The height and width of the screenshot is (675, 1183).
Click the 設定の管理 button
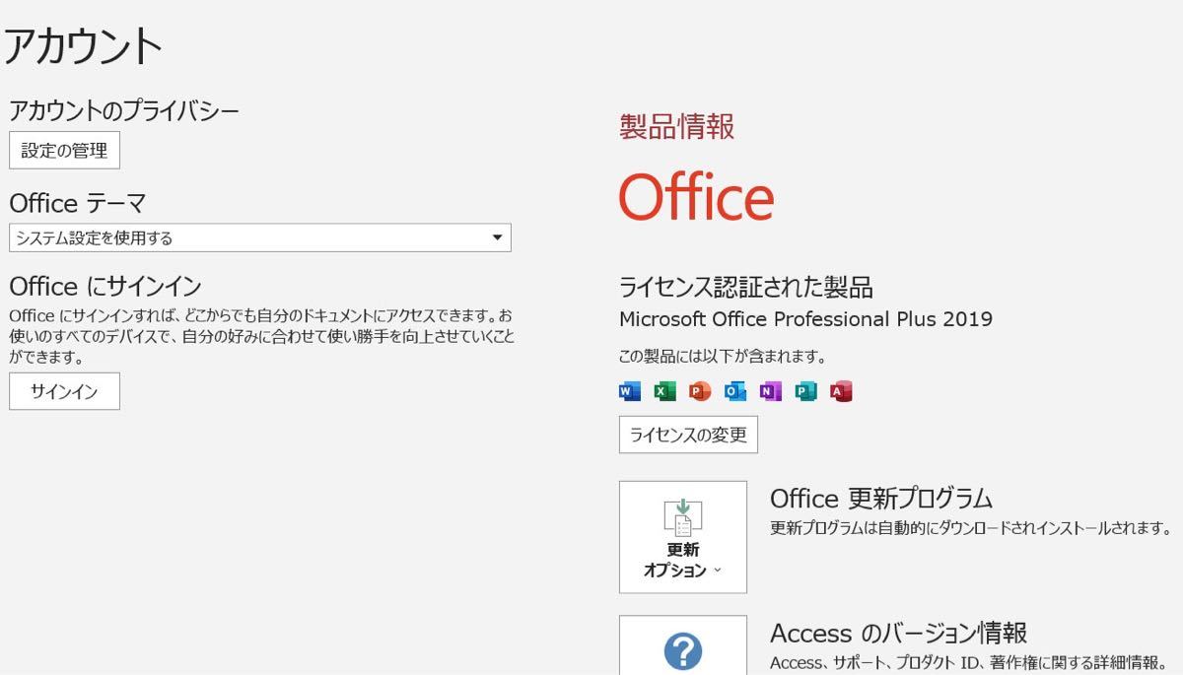pos(64,151)
